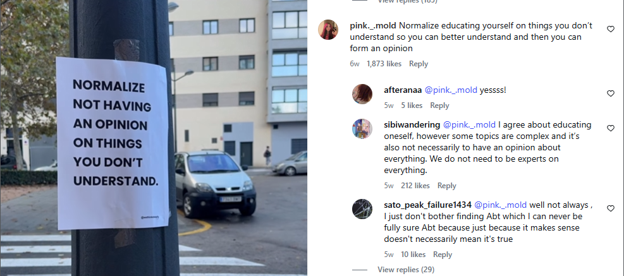The image size is (624, 276).
Task: Open pink._.mold's profile picture
Action: (328, 30)
